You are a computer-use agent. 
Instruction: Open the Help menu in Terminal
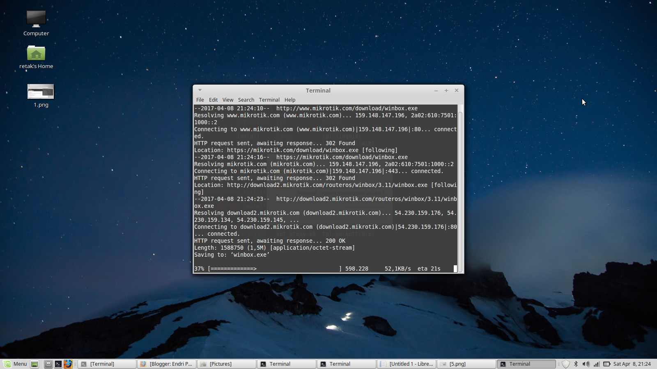(x=290, y=100)
